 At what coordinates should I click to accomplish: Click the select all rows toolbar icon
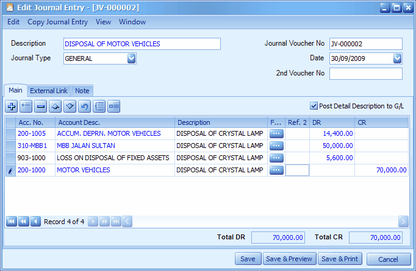pyautogui.click(x=99, y=107)
